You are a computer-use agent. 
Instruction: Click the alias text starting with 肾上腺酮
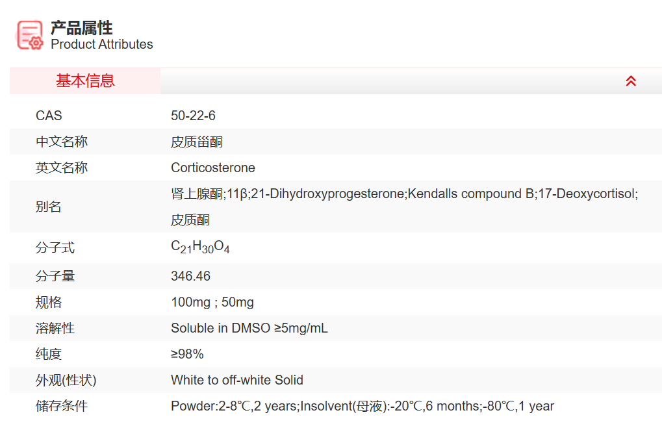tap(404, 194)
